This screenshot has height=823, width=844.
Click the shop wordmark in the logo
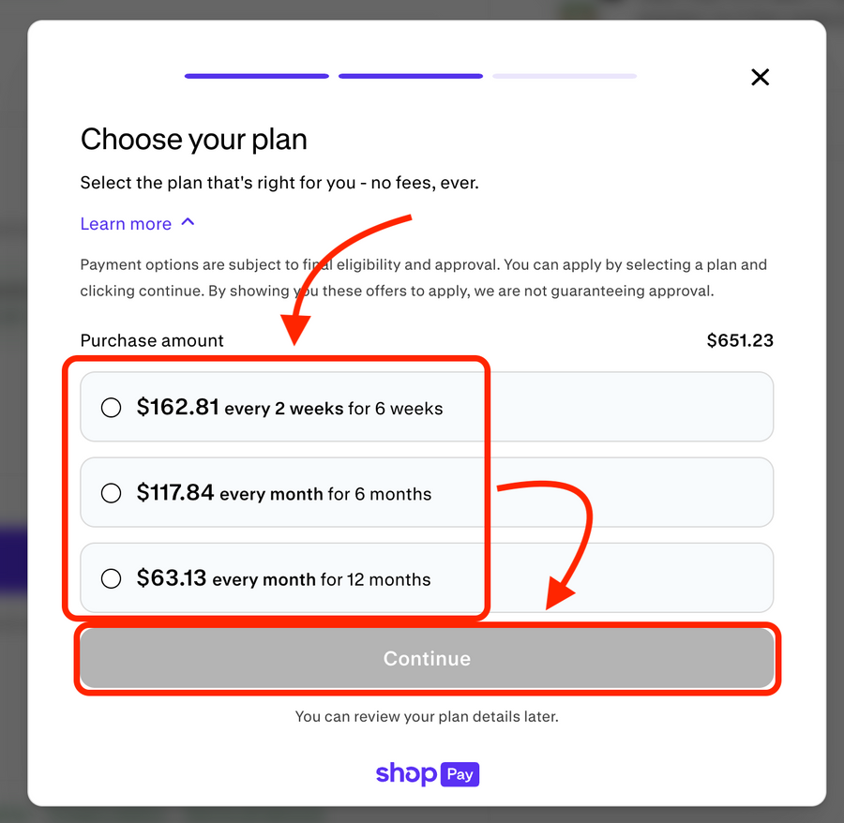(x=406, y=773)
